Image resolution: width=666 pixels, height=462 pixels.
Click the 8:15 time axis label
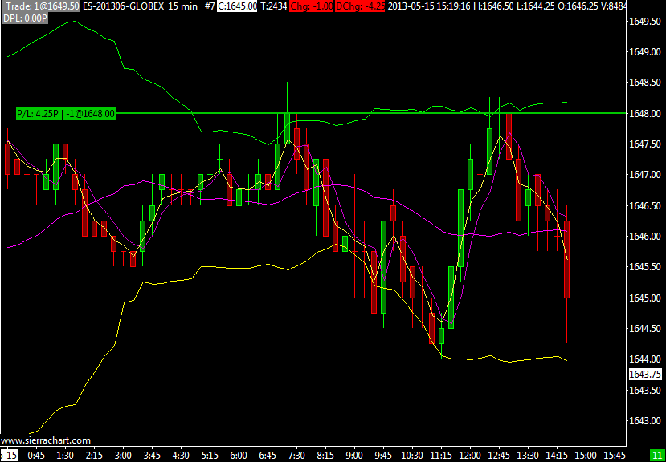click(325, 454)
